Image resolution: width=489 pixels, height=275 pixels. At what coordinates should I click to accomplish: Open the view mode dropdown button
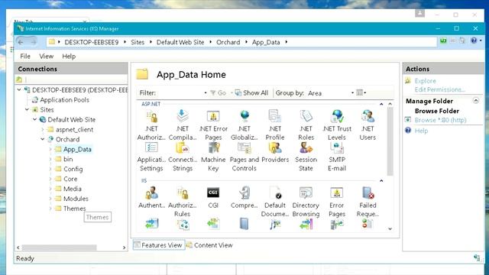(x=361, y=92)
